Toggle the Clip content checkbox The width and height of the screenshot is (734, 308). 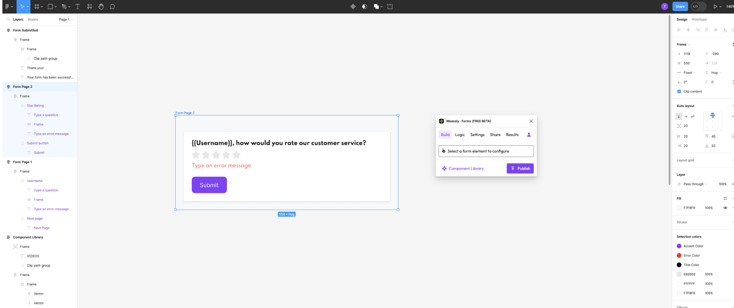click(x=679, y=91)
